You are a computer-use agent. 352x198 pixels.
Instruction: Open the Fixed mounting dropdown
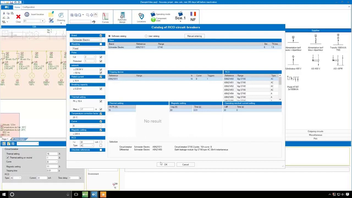[x=87, y=48]
